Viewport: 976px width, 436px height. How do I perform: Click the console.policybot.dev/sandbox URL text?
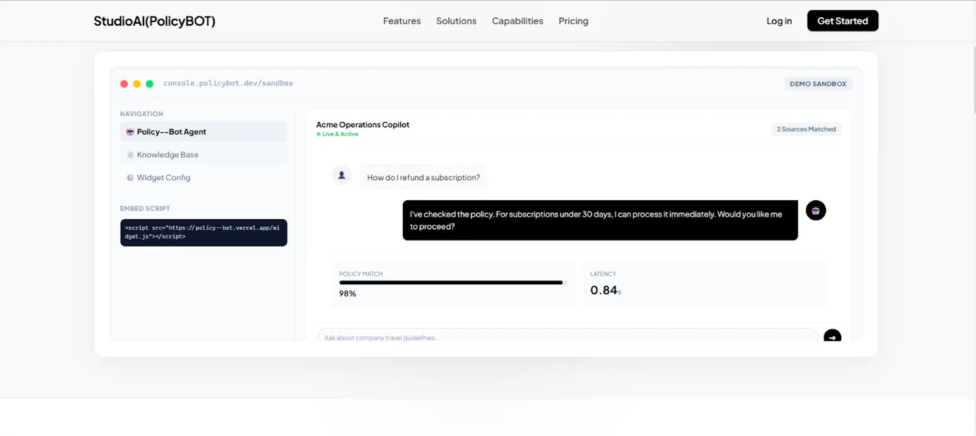click(228, 83)
